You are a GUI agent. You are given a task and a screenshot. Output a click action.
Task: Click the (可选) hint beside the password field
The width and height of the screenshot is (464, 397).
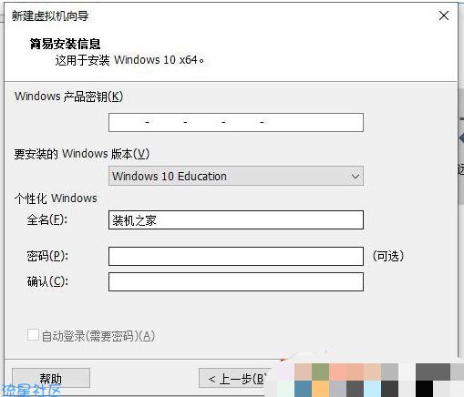[x=388, y=256]
